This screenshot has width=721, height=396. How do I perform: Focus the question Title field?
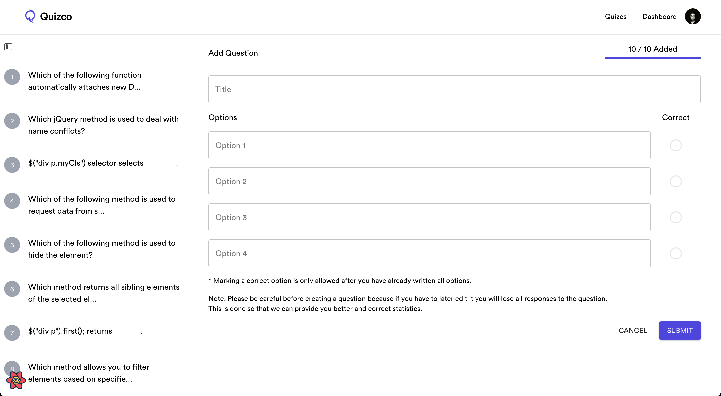[454, 89]
